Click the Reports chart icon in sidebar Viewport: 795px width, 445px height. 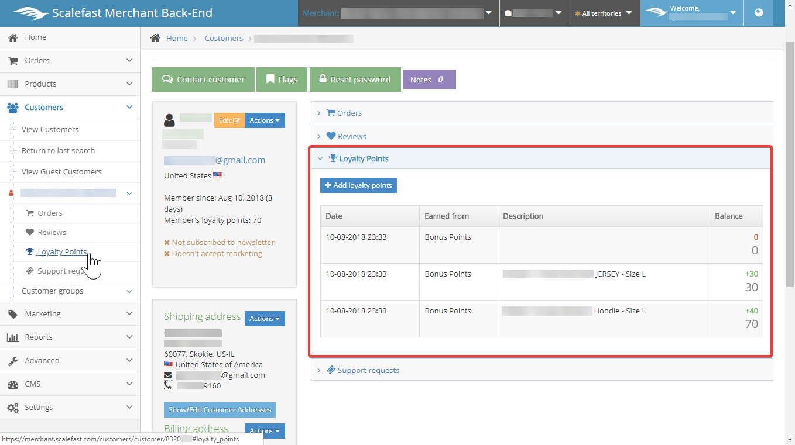tap(13, 337)
